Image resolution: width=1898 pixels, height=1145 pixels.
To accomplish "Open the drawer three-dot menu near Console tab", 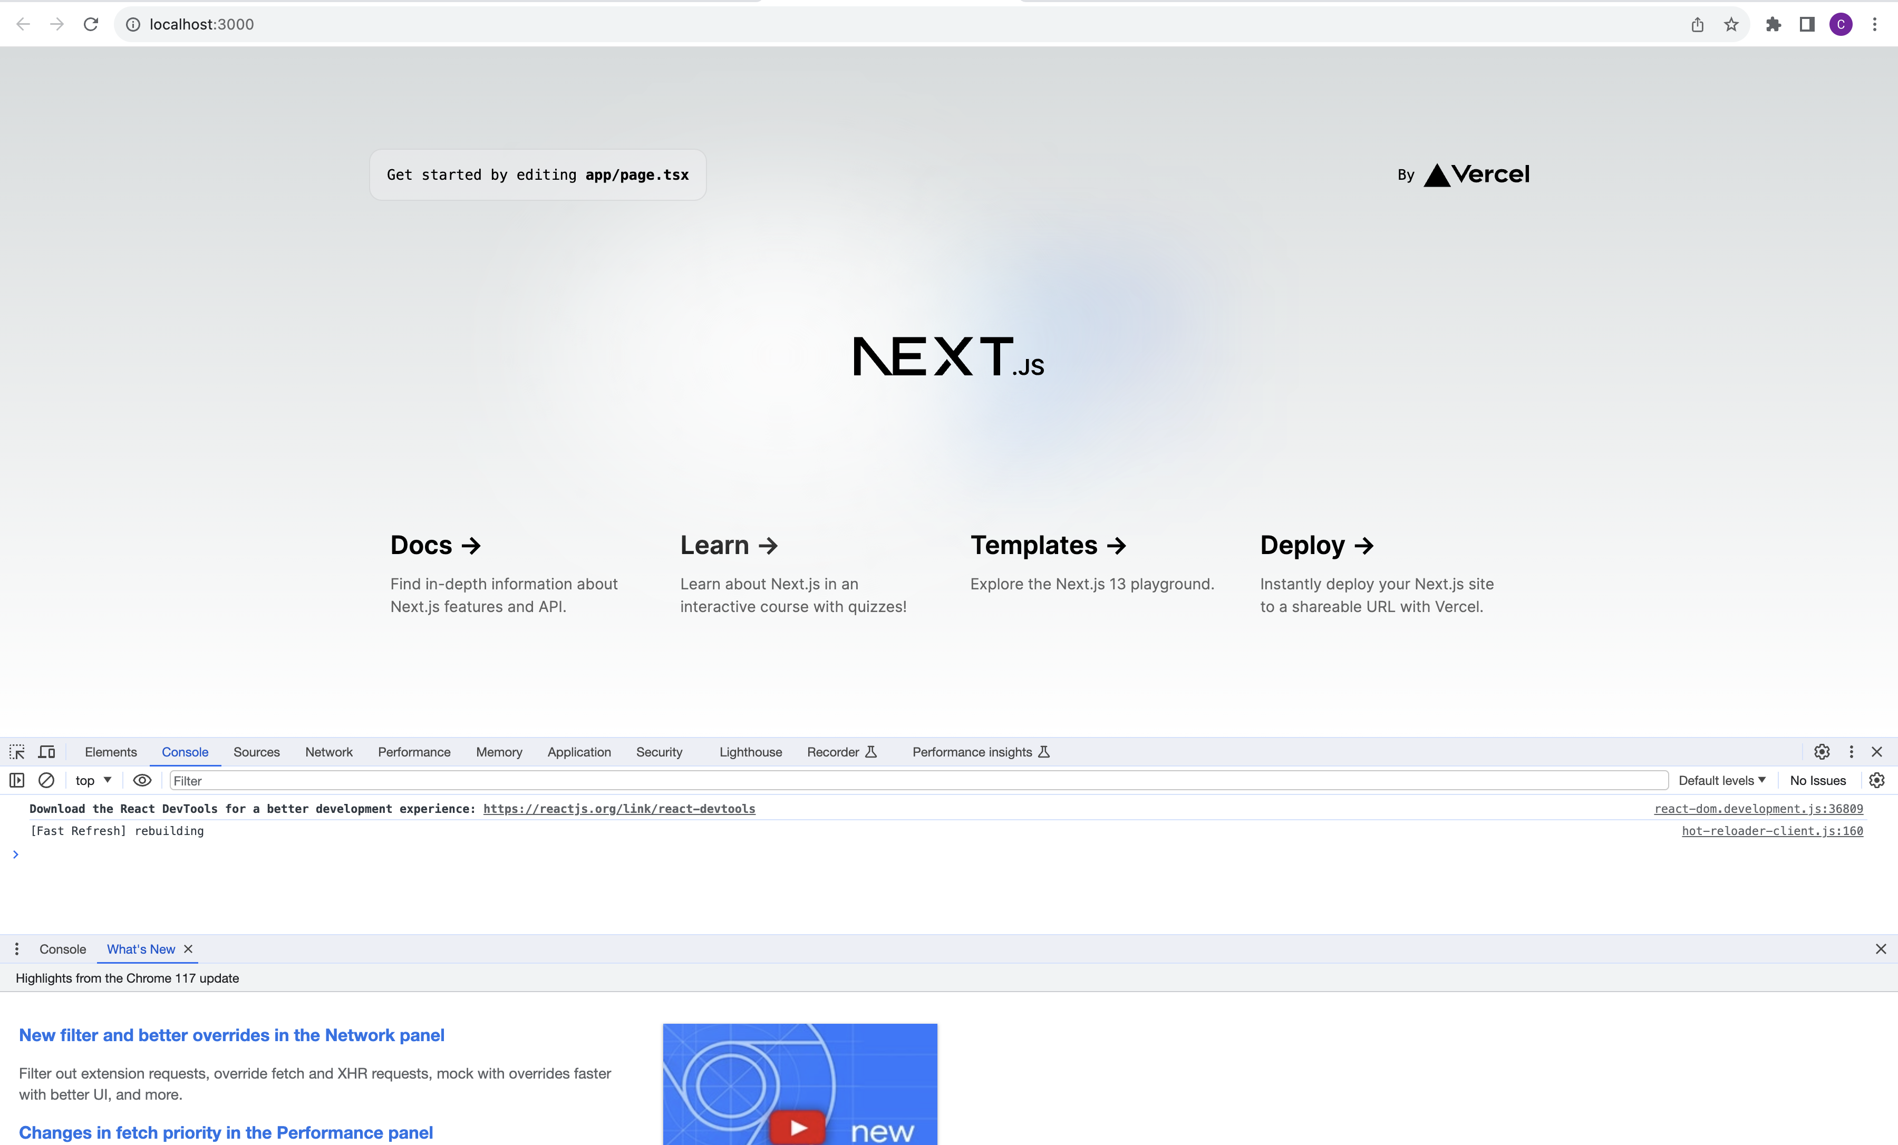I will [17, 949].
